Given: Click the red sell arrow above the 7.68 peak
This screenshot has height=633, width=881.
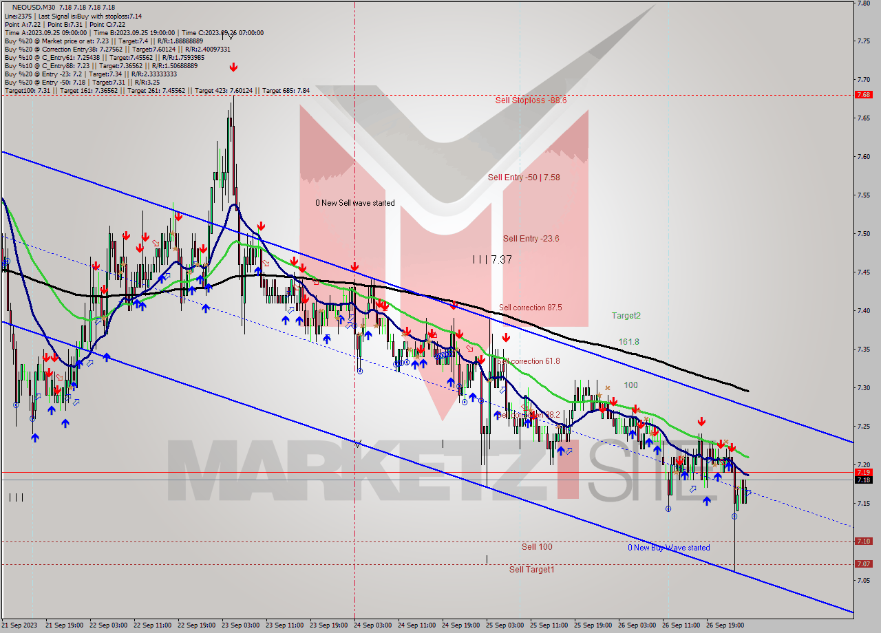Looking at the screenshot, I should (x=234, y=67).
